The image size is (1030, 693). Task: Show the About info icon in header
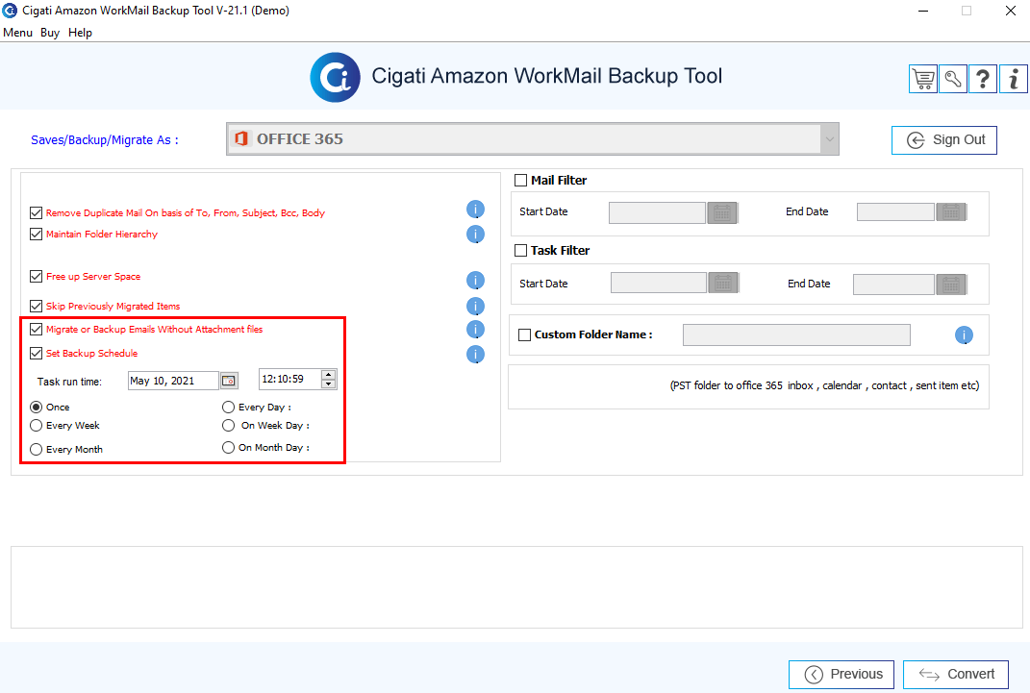point(1014,79)
